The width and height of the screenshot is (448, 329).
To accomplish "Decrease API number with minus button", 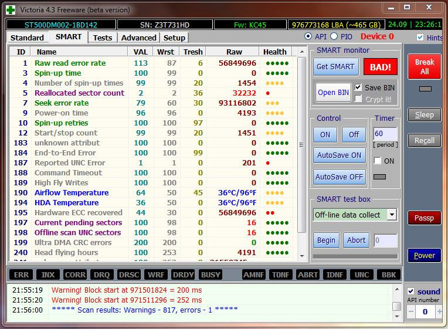I will tap(411, 311).
